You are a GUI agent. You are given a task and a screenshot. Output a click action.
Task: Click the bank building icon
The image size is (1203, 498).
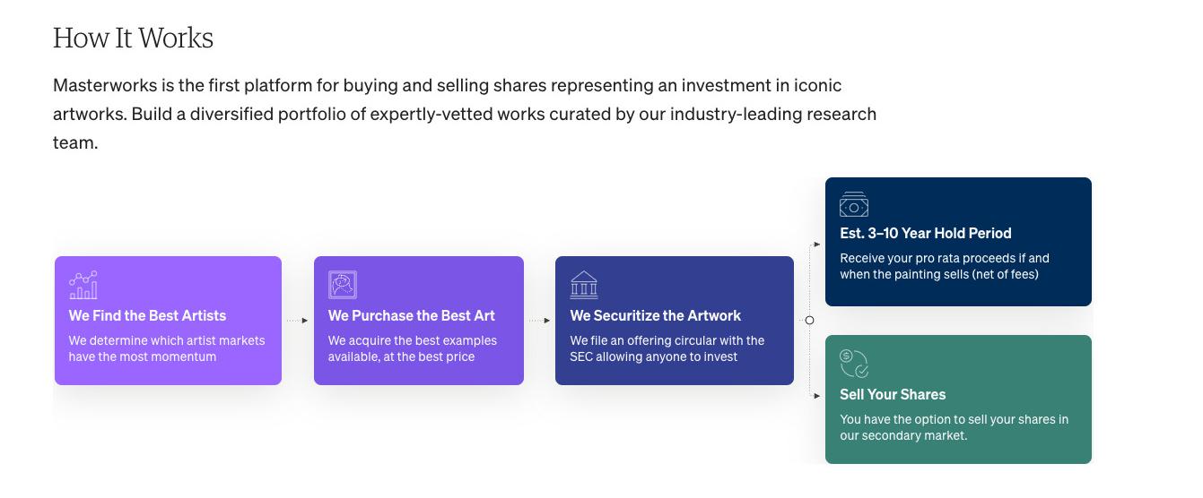coord(584,285)
